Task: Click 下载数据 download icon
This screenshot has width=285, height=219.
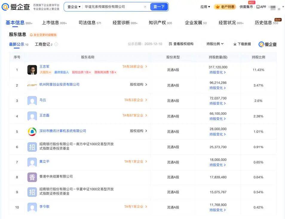Action: tap(235, 44)
